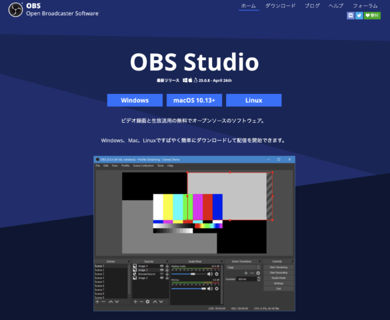
Task: Add transition with plus icon
Action: [246, 273]
